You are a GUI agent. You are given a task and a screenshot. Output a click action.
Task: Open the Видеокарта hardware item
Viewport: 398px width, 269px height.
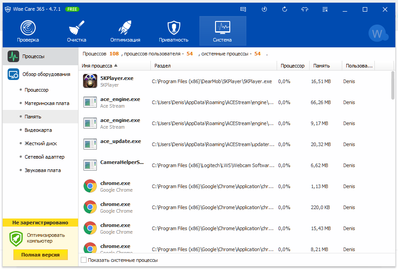pos(38,130)
